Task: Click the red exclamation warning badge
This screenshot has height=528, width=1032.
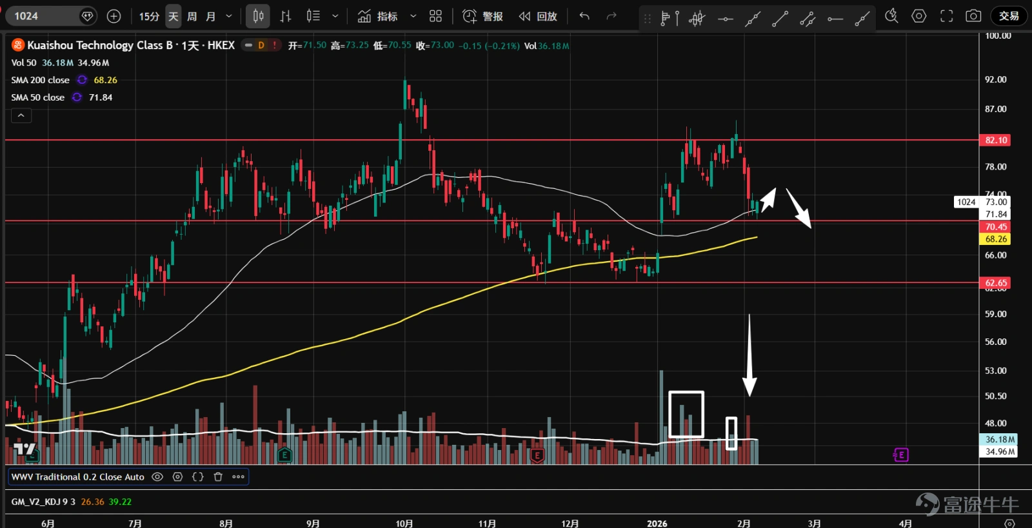Action: pos(275,45)
